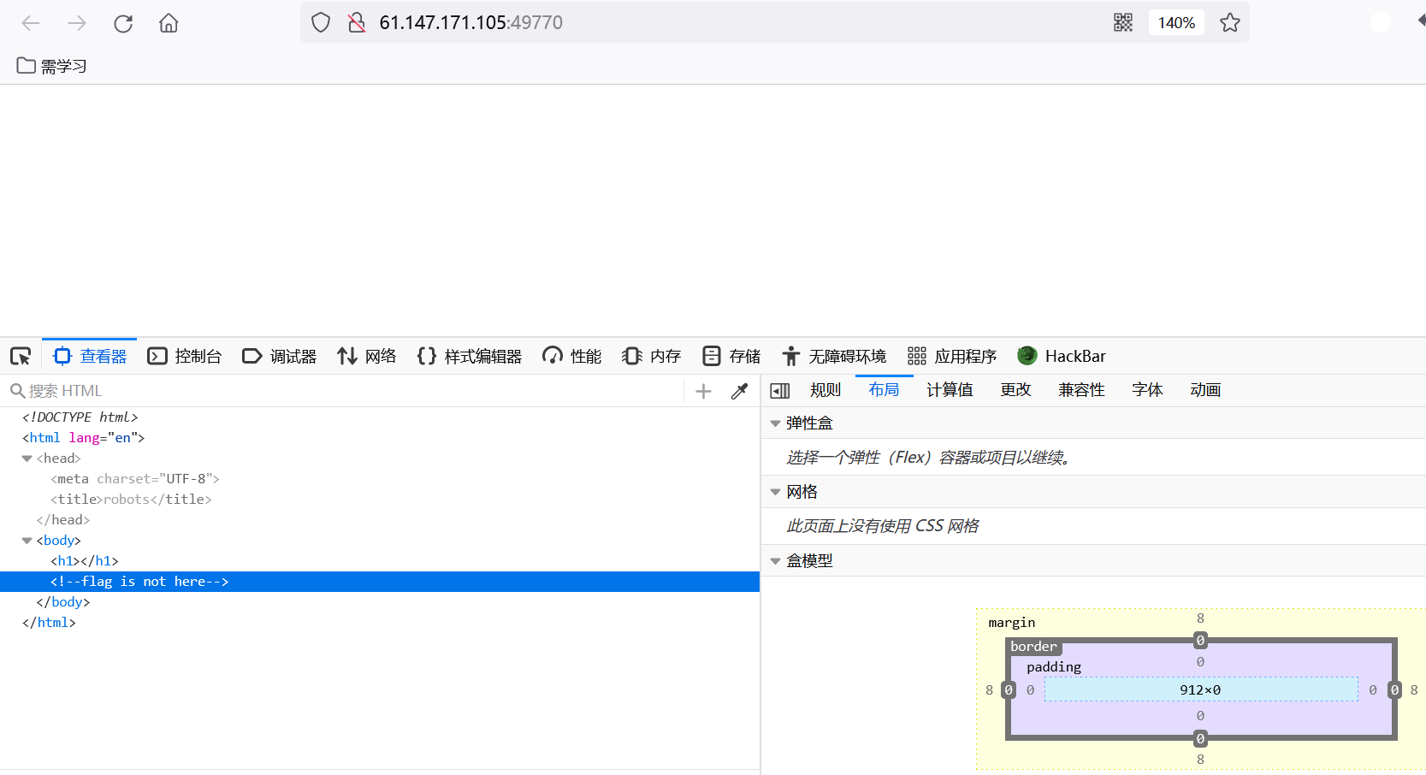Open tracking protection shield info
Image resolution: width=1426 pixels, height=775 pixels.
(321, 23)
